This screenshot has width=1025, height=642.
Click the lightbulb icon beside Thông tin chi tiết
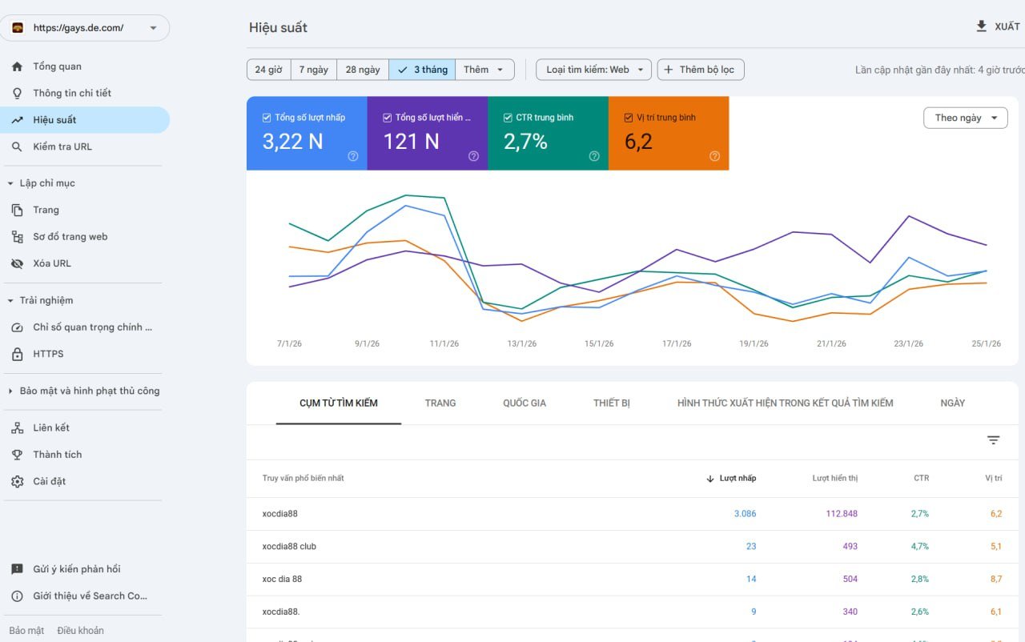coord(17,93)
